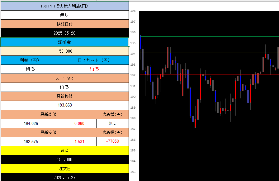Screen dimensions: 279x181
Task: Click the red value -0.080
Action: pyautogui.click(x=79, y=123)
